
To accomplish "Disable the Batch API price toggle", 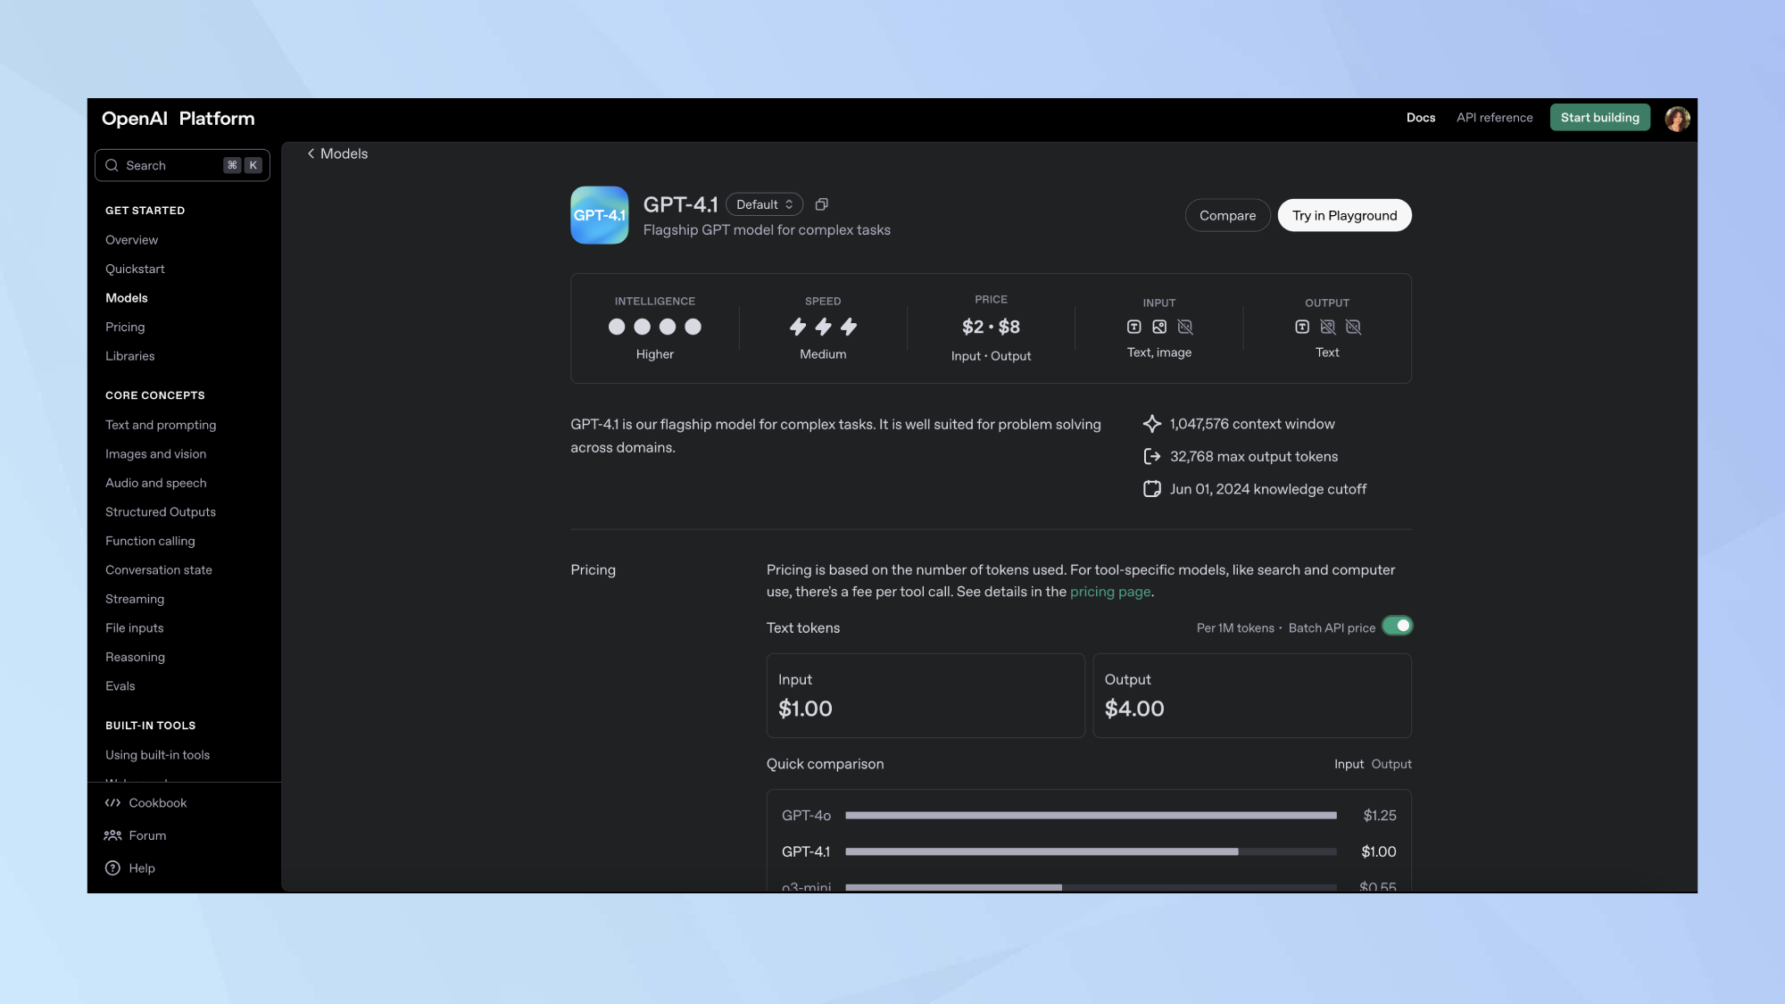I will (1398, 626).
